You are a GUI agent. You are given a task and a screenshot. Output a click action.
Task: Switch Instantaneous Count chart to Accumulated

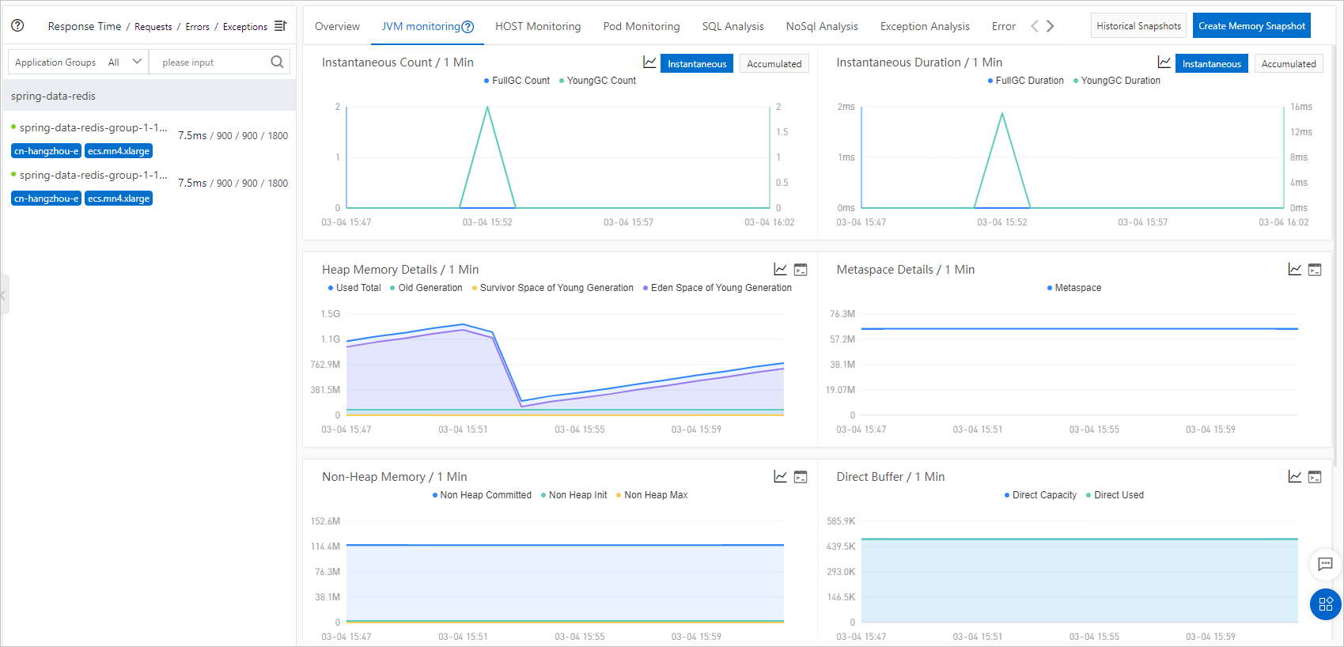point(774,64)
